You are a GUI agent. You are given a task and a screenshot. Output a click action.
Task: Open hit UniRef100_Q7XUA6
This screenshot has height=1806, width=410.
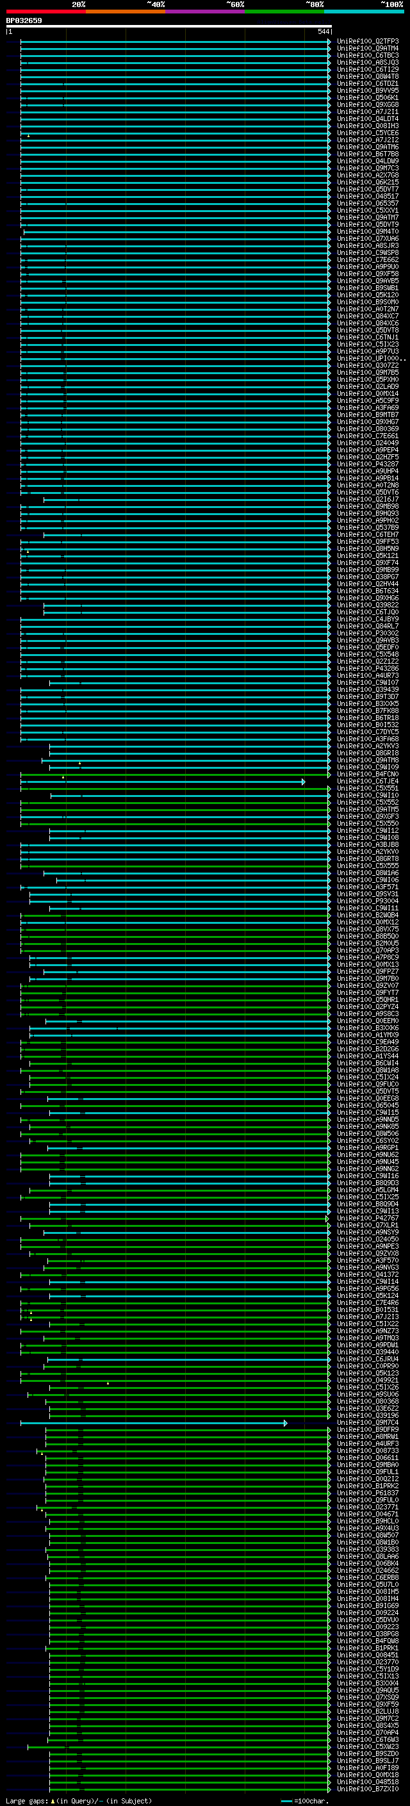(368, 238)
